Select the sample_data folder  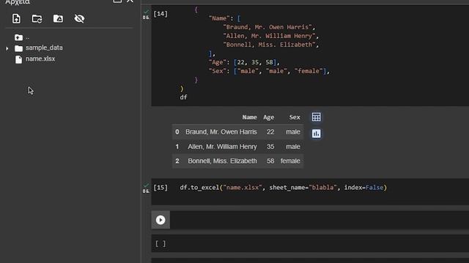pyautogui.click(x=44, y=47)
